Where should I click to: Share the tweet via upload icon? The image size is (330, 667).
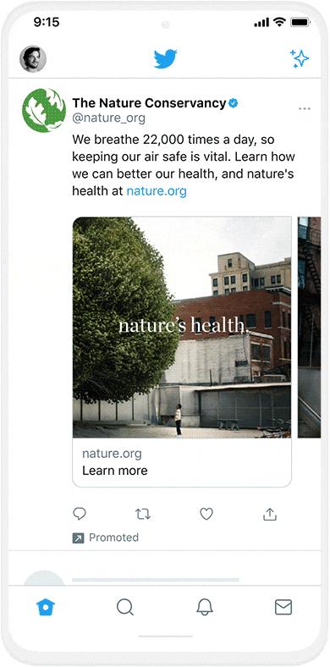coord(270,515)
